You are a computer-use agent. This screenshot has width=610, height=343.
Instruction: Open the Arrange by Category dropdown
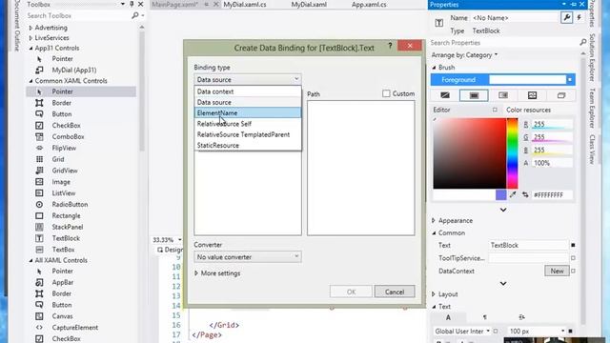[x=464, y=55]
